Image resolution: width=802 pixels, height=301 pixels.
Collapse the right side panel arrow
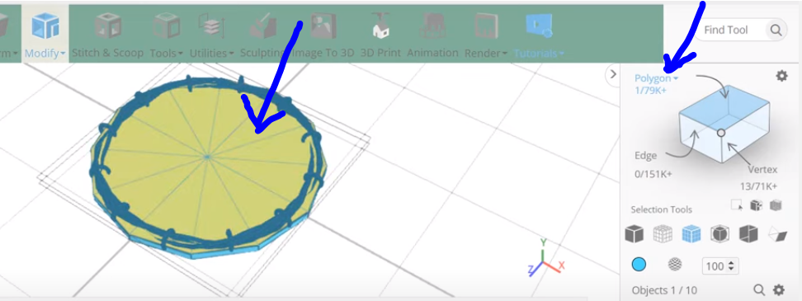click(x=613, y=74)
